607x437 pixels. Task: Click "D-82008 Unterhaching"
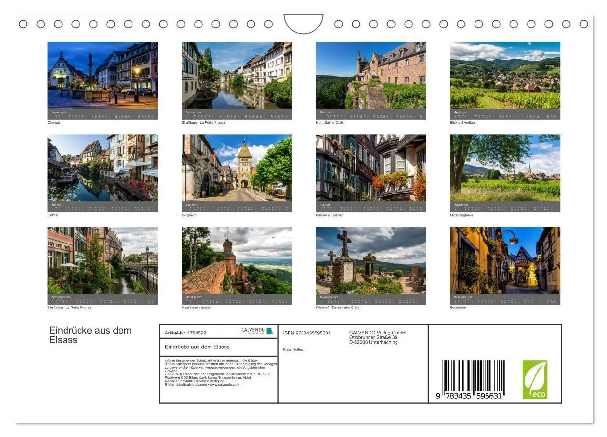click(x=373, y=342)
